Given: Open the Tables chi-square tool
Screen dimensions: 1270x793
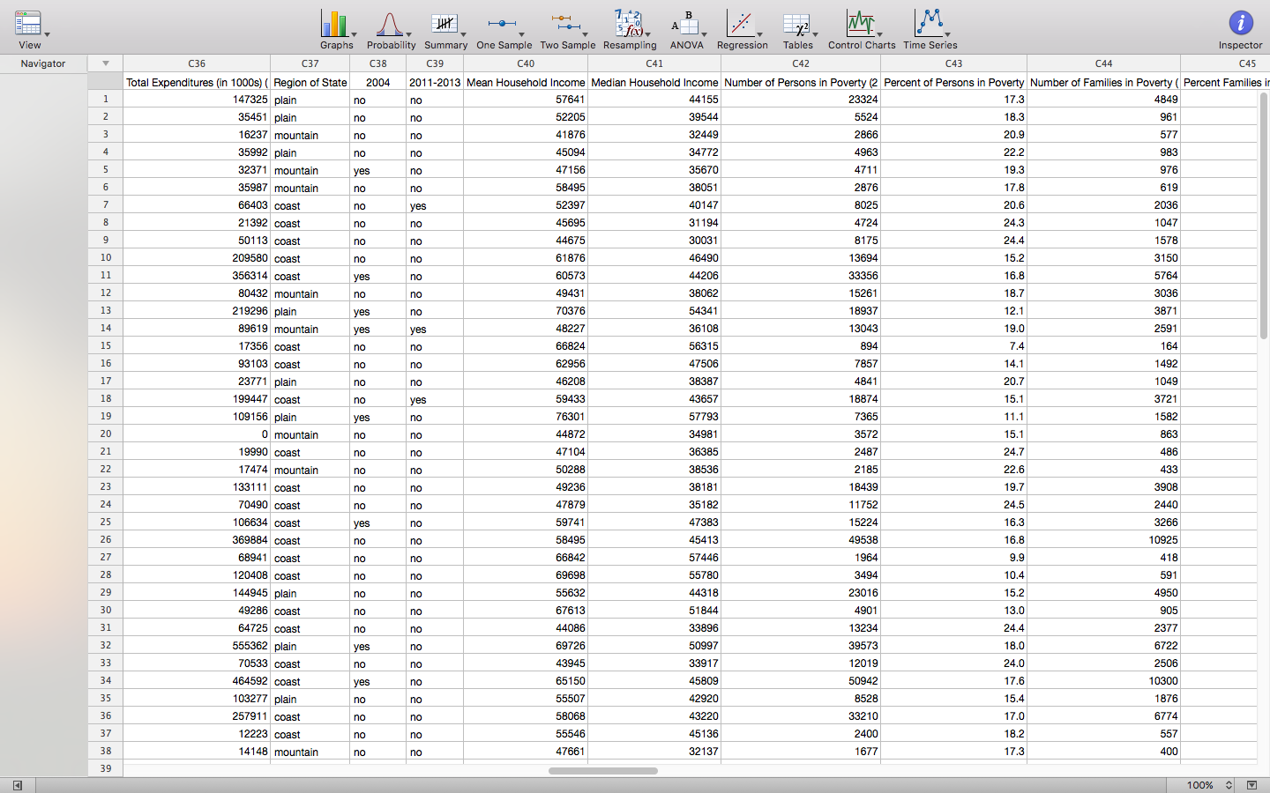Looking at the screenshot, I should pos(798,29).
